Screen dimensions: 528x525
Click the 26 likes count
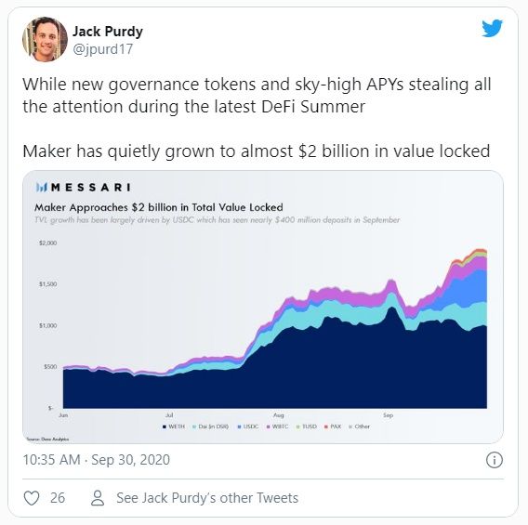(58, 498)
